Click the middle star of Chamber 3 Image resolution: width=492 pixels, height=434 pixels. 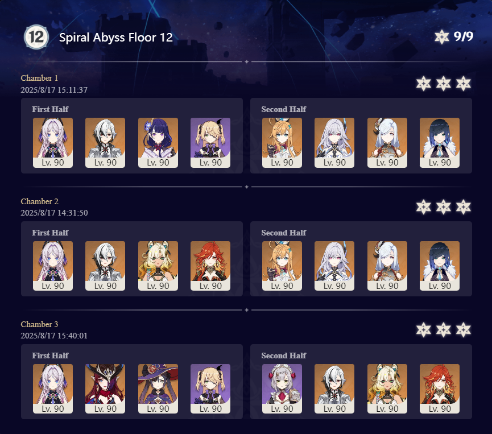click(x=443, y=329)
